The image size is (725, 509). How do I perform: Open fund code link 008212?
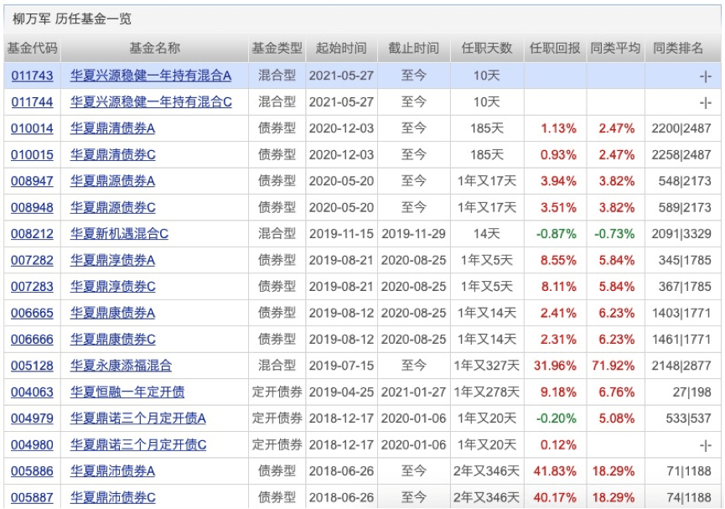coord(32,234)
